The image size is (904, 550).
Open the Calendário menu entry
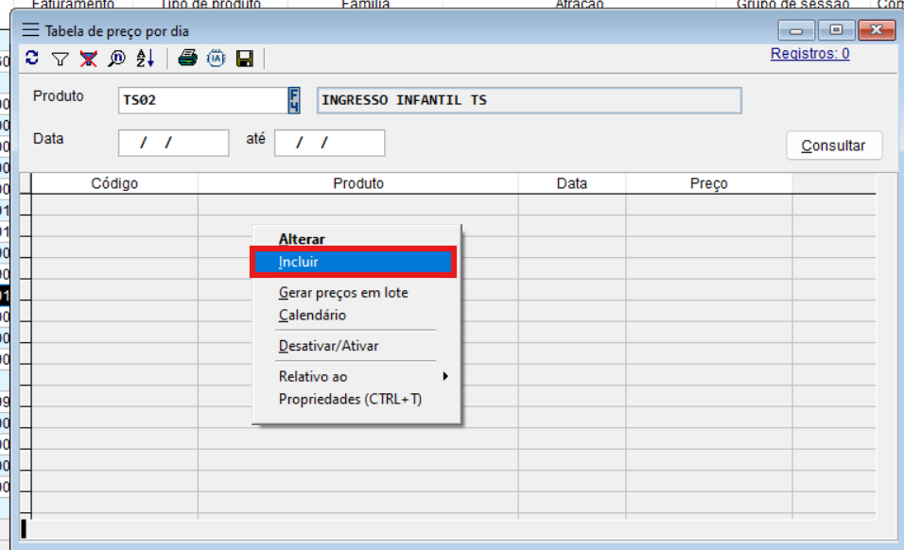[312, 315]
